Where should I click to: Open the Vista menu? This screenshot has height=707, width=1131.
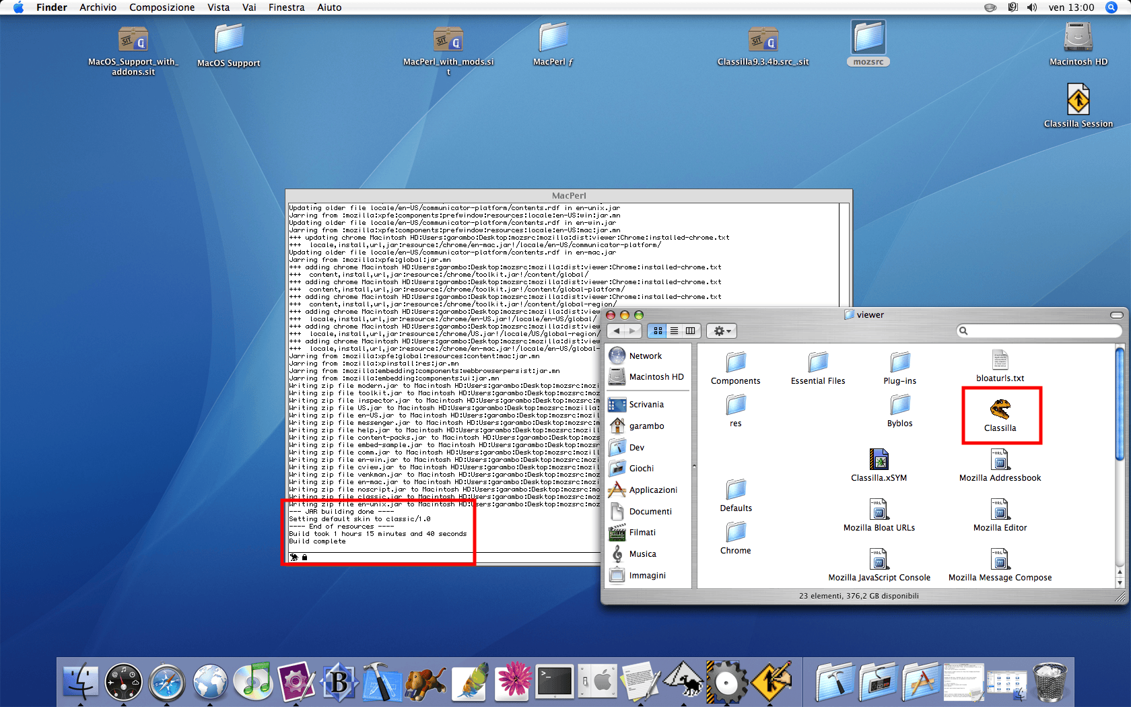218,7
